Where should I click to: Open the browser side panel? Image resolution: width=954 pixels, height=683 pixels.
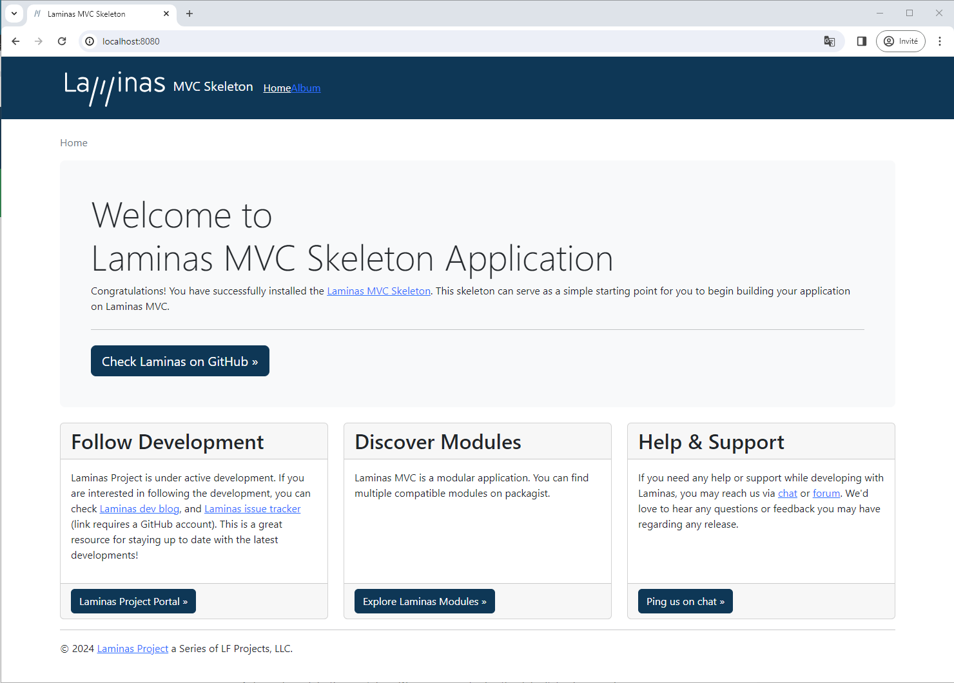point(861,41)
